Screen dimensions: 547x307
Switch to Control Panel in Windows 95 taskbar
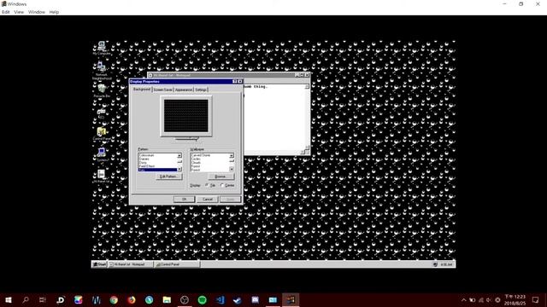click(177, 264)
